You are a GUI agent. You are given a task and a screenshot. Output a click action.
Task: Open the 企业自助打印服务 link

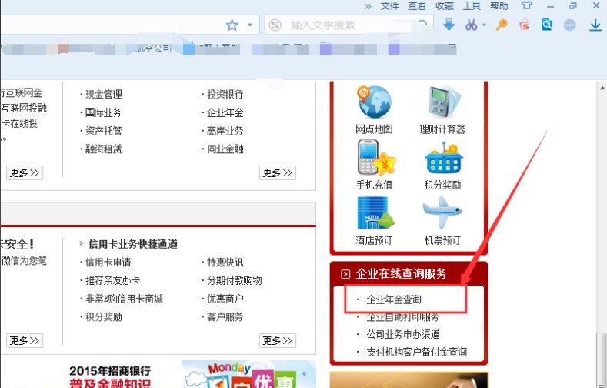tap(402, 317)
